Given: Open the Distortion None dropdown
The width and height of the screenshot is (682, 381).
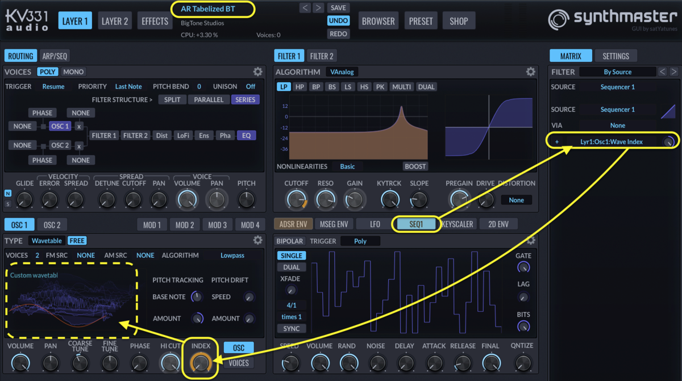Looking at the screenshot, I should click(x=516, y=200).
